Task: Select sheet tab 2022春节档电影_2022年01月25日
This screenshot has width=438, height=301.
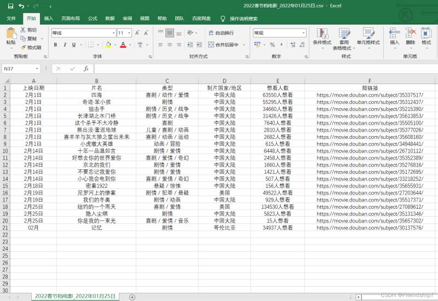Action: click(x=75, y=296)
